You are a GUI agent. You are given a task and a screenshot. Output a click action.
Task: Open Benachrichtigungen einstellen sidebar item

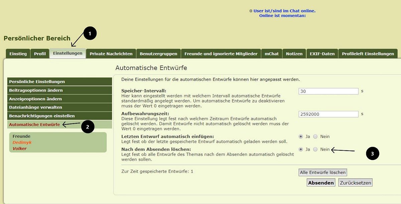(x=59, y=116)
